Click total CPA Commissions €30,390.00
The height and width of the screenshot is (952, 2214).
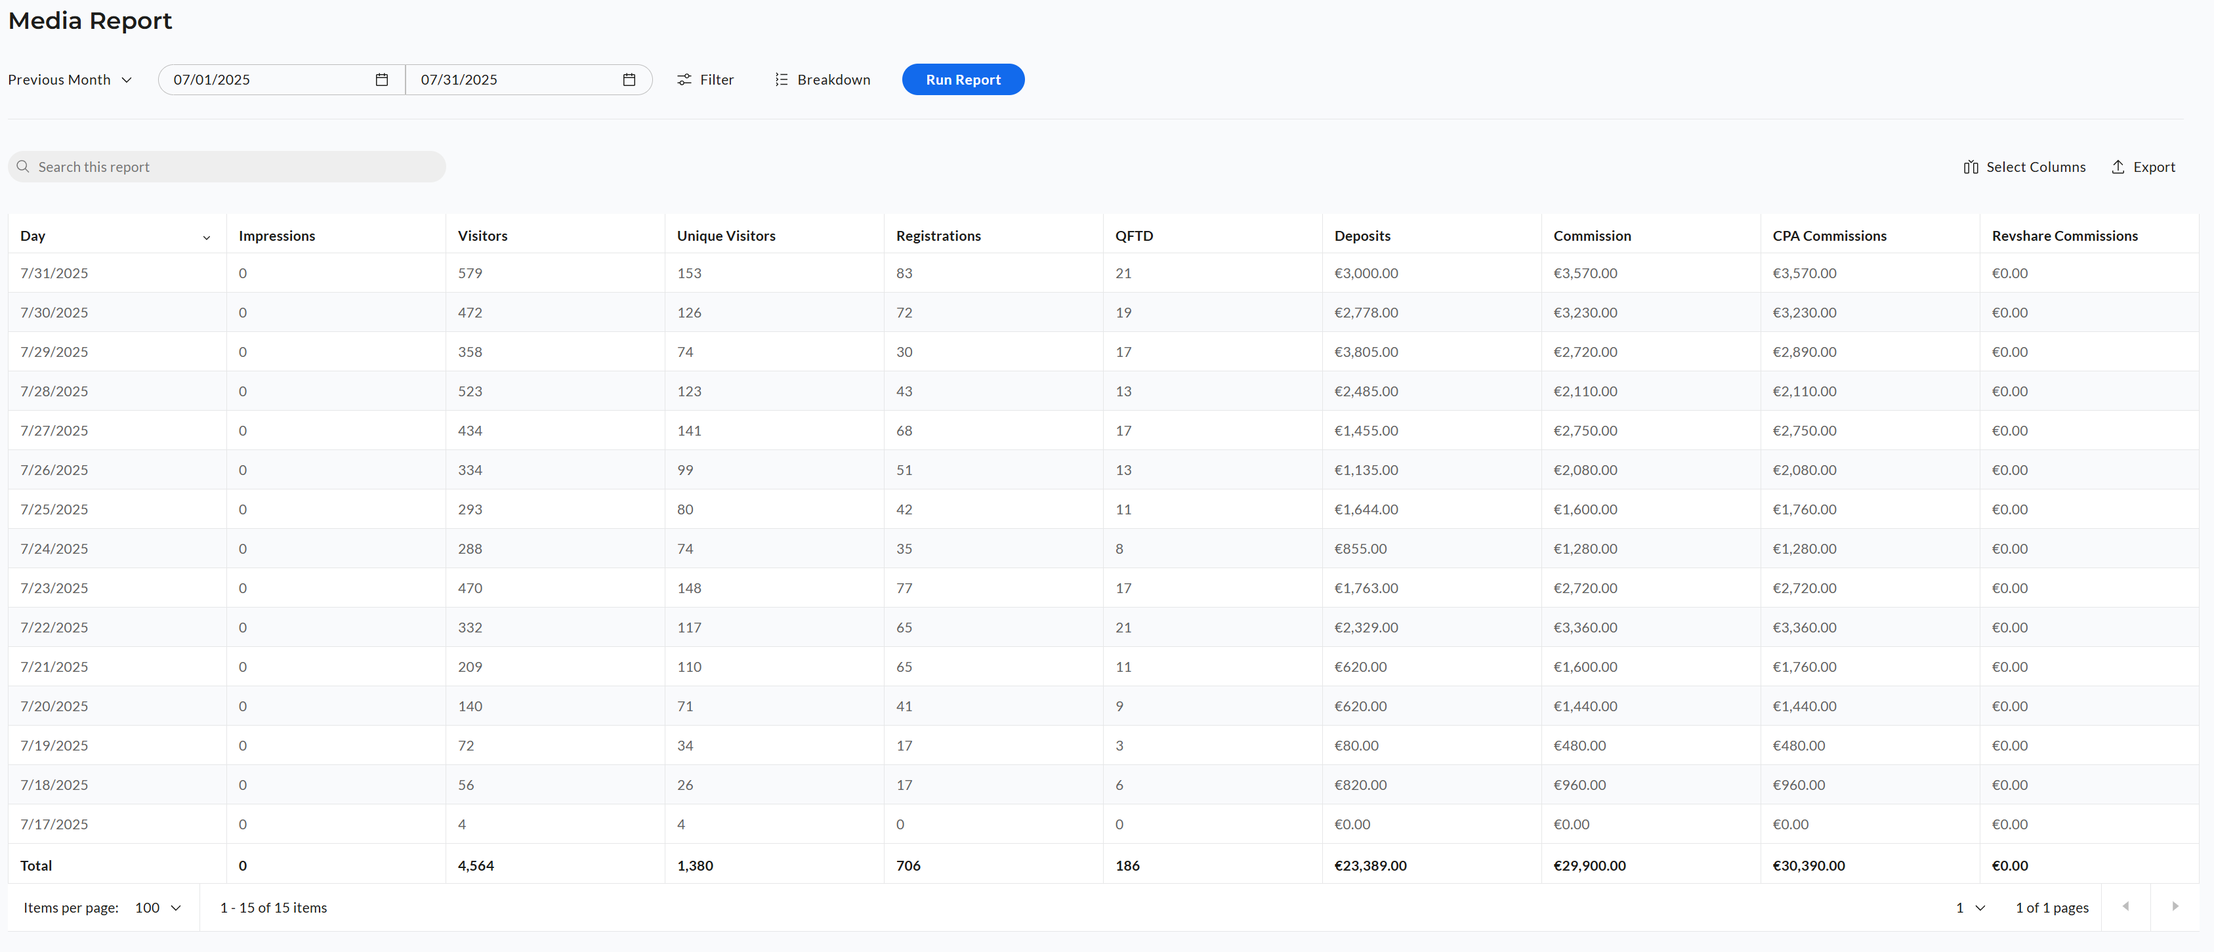coord(1808,866)
